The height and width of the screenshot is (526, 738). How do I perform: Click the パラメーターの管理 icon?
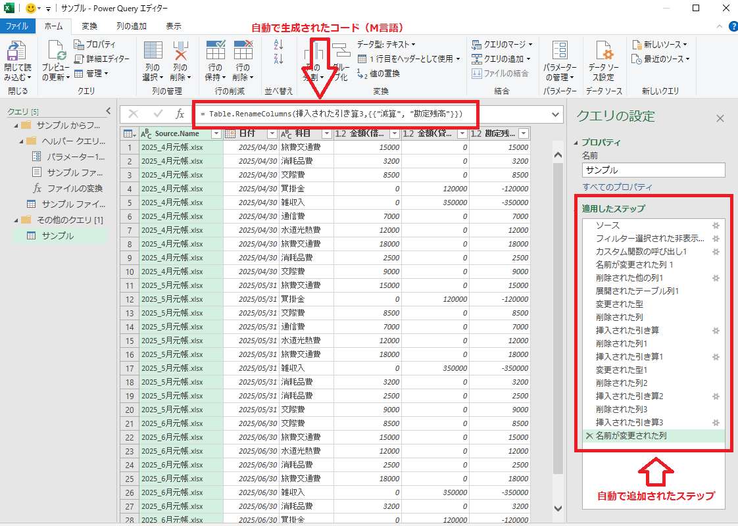[x=560, y=51]
